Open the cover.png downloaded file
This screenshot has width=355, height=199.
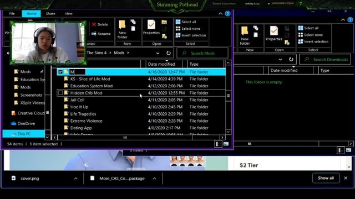point(30,179)
